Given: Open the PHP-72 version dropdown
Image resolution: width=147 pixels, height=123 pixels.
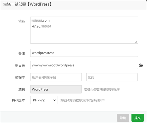Looking at the screenshot, I should coord(44,100).
